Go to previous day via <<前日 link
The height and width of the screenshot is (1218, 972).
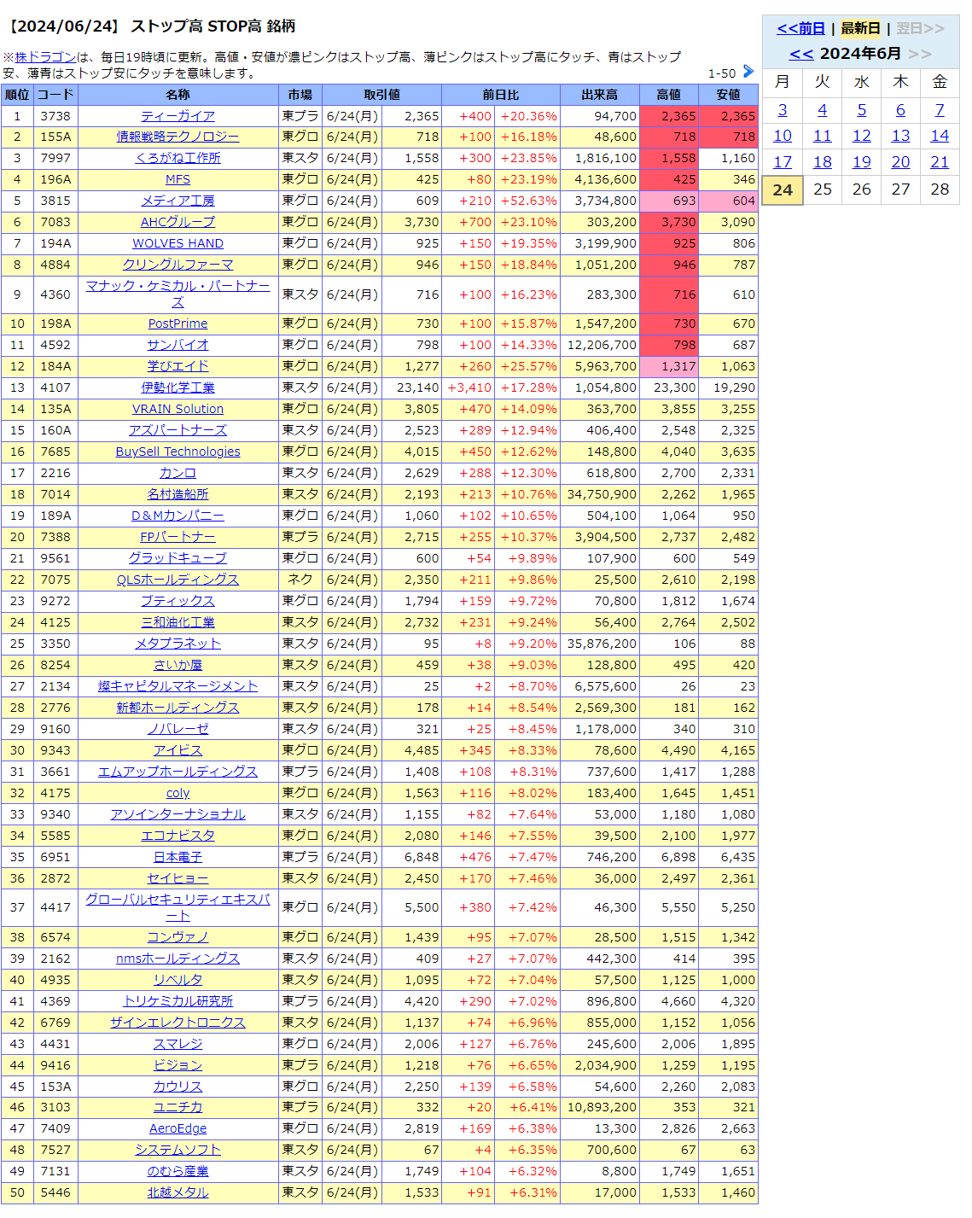pyautogui.click(x=800, y=28)
